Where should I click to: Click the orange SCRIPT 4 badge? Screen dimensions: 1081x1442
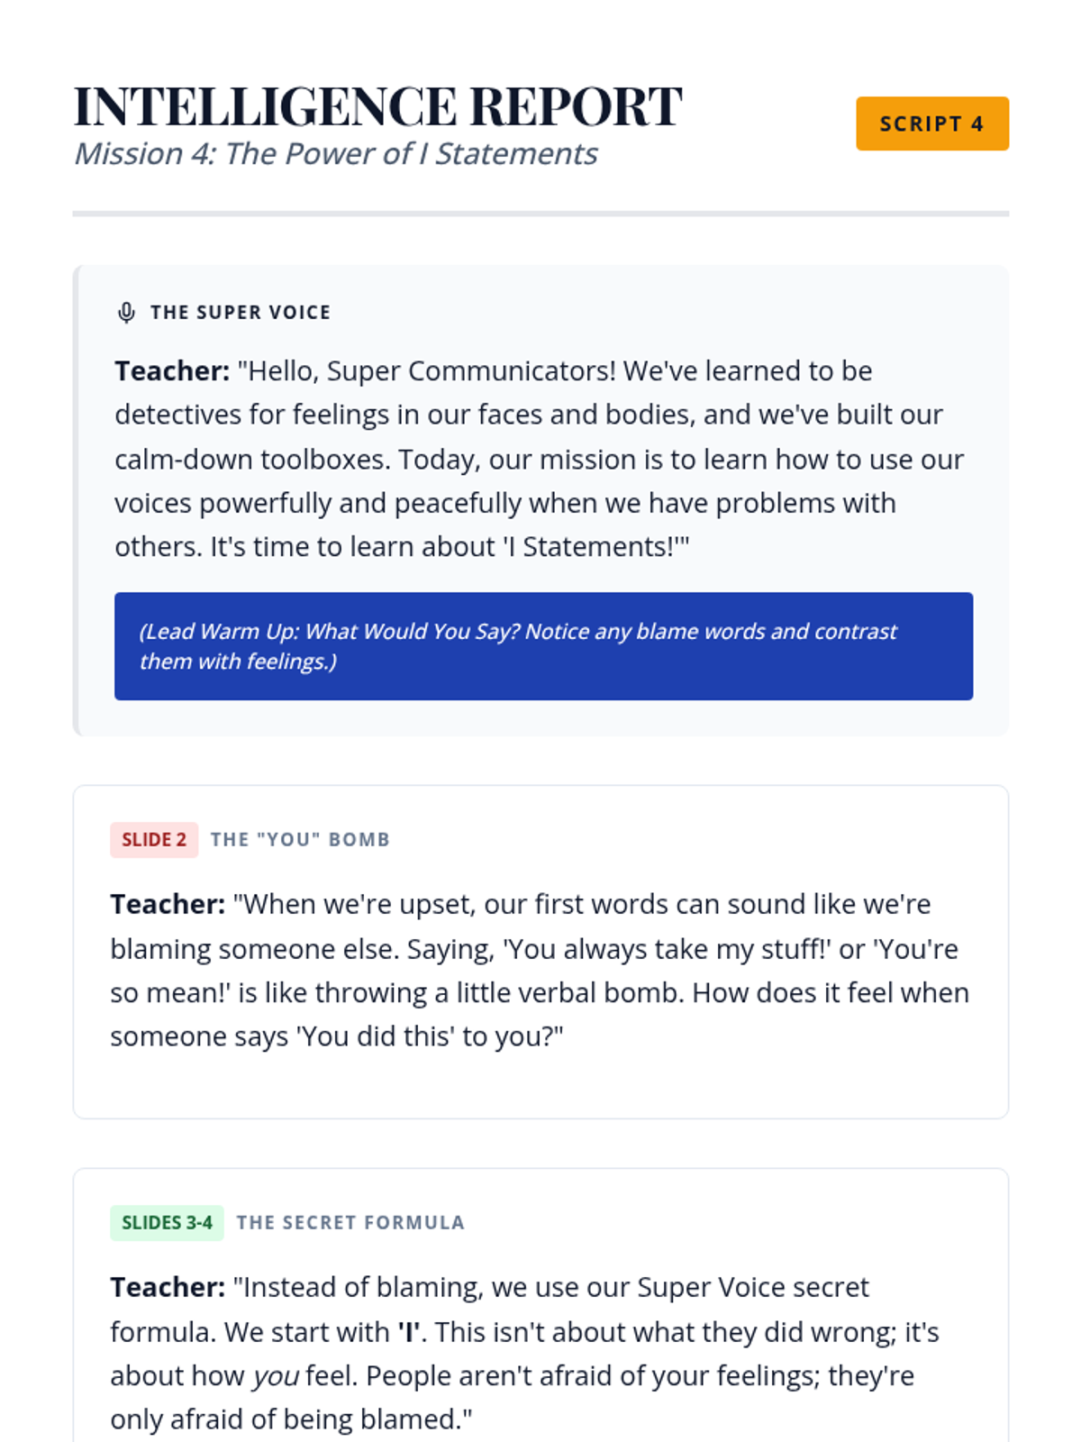pos(931,123)
